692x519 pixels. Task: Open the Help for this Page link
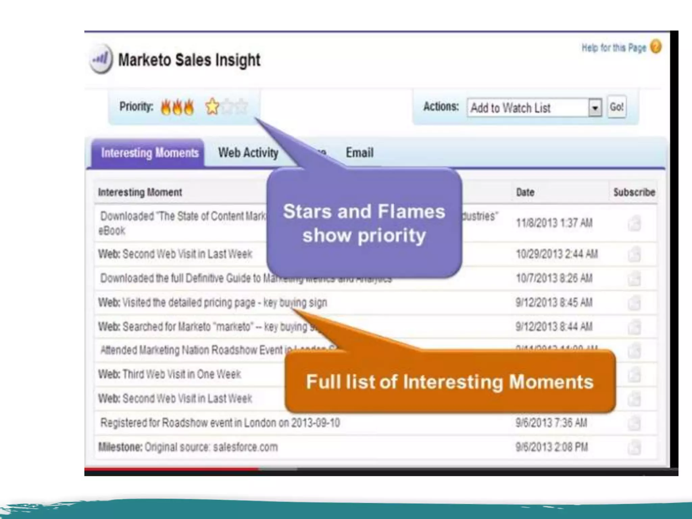(614, 48)
